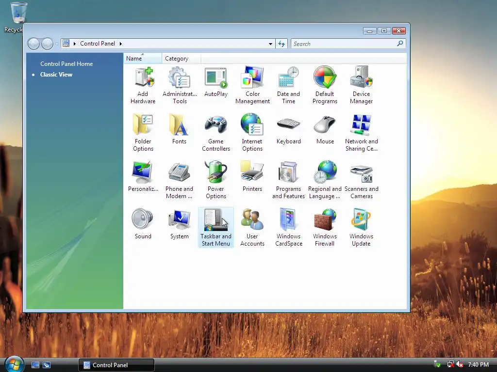Screen dimensions: 497x372
Task: Select the AutoPlay icon
Action: click(x=216, y=82)
